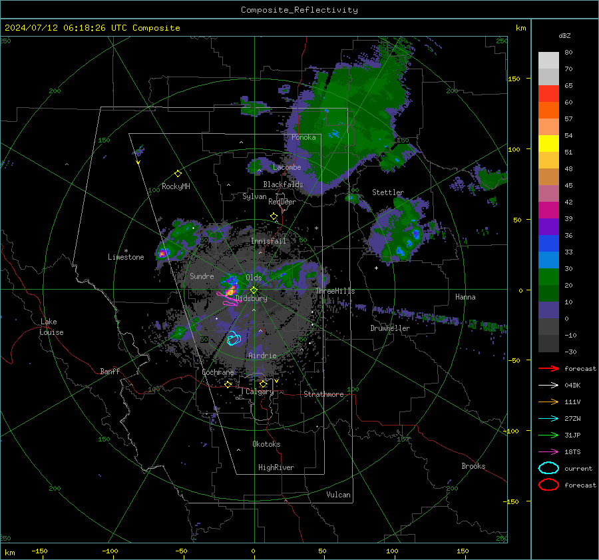Click the orange 111V arrow legend icon
This screenshot has height=560, width=599.
tap(548, 402)
